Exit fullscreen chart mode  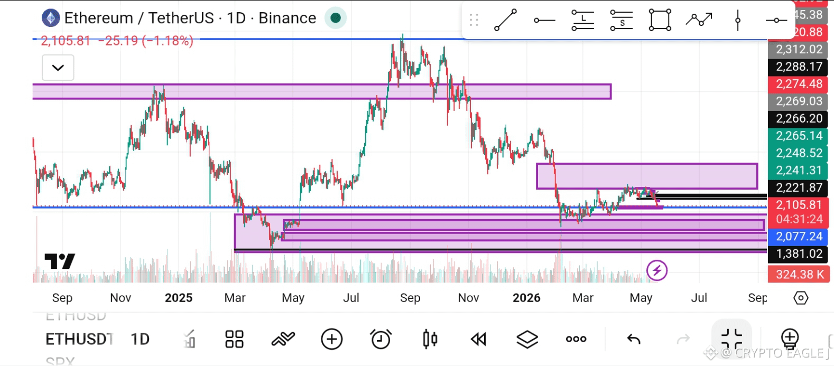coord(731,339)
